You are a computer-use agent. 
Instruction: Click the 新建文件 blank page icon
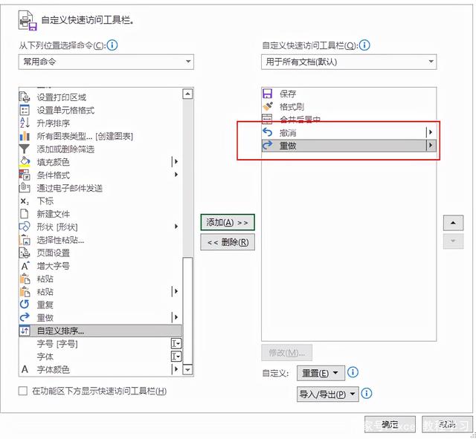coord(25,214)
